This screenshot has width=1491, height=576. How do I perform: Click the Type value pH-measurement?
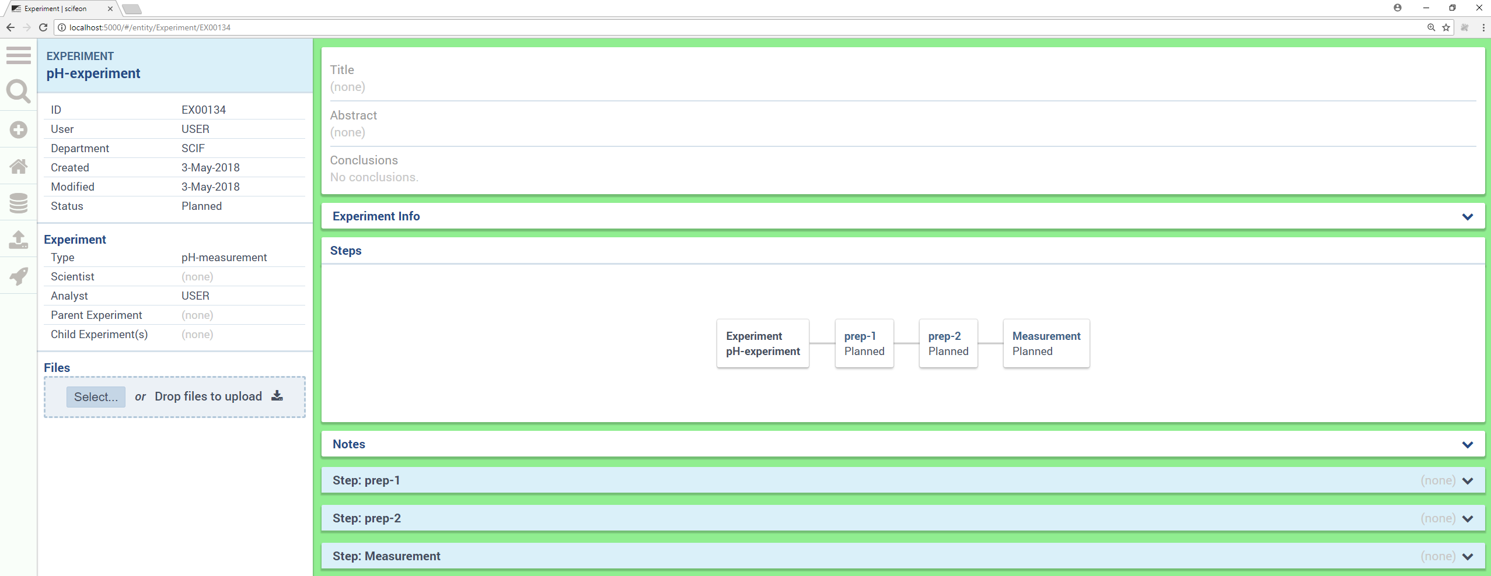pos(224,257)
